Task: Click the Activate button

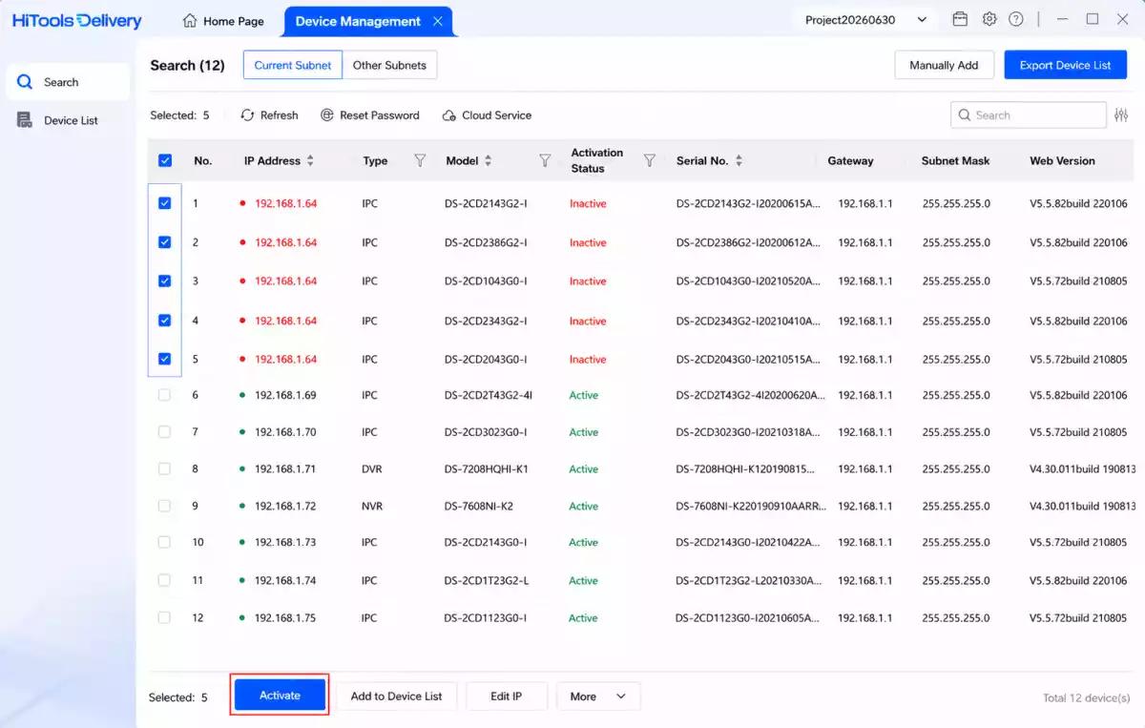Action: tap(280, 696)
